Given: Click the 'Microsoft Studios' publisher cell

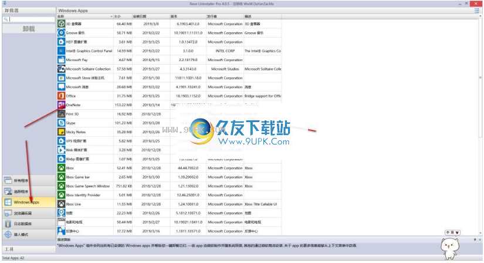Looking at the screenshot, I should coord(225,69).
